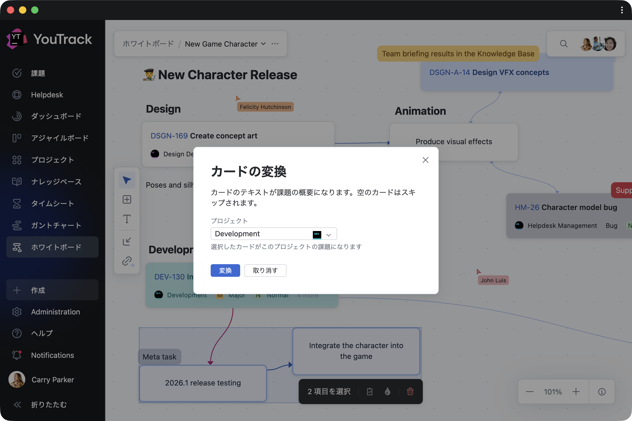Click the import issues arrow icon
632x421 pixels.
(127, 241)
